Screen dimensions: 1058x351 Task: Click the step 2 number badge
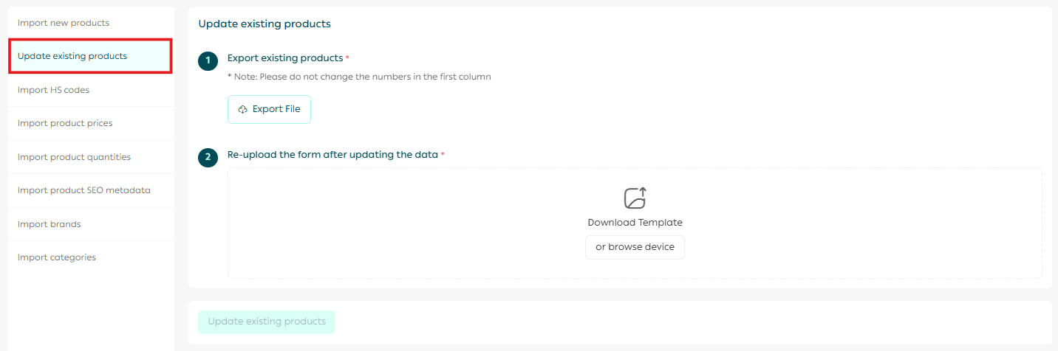(208, 158)
